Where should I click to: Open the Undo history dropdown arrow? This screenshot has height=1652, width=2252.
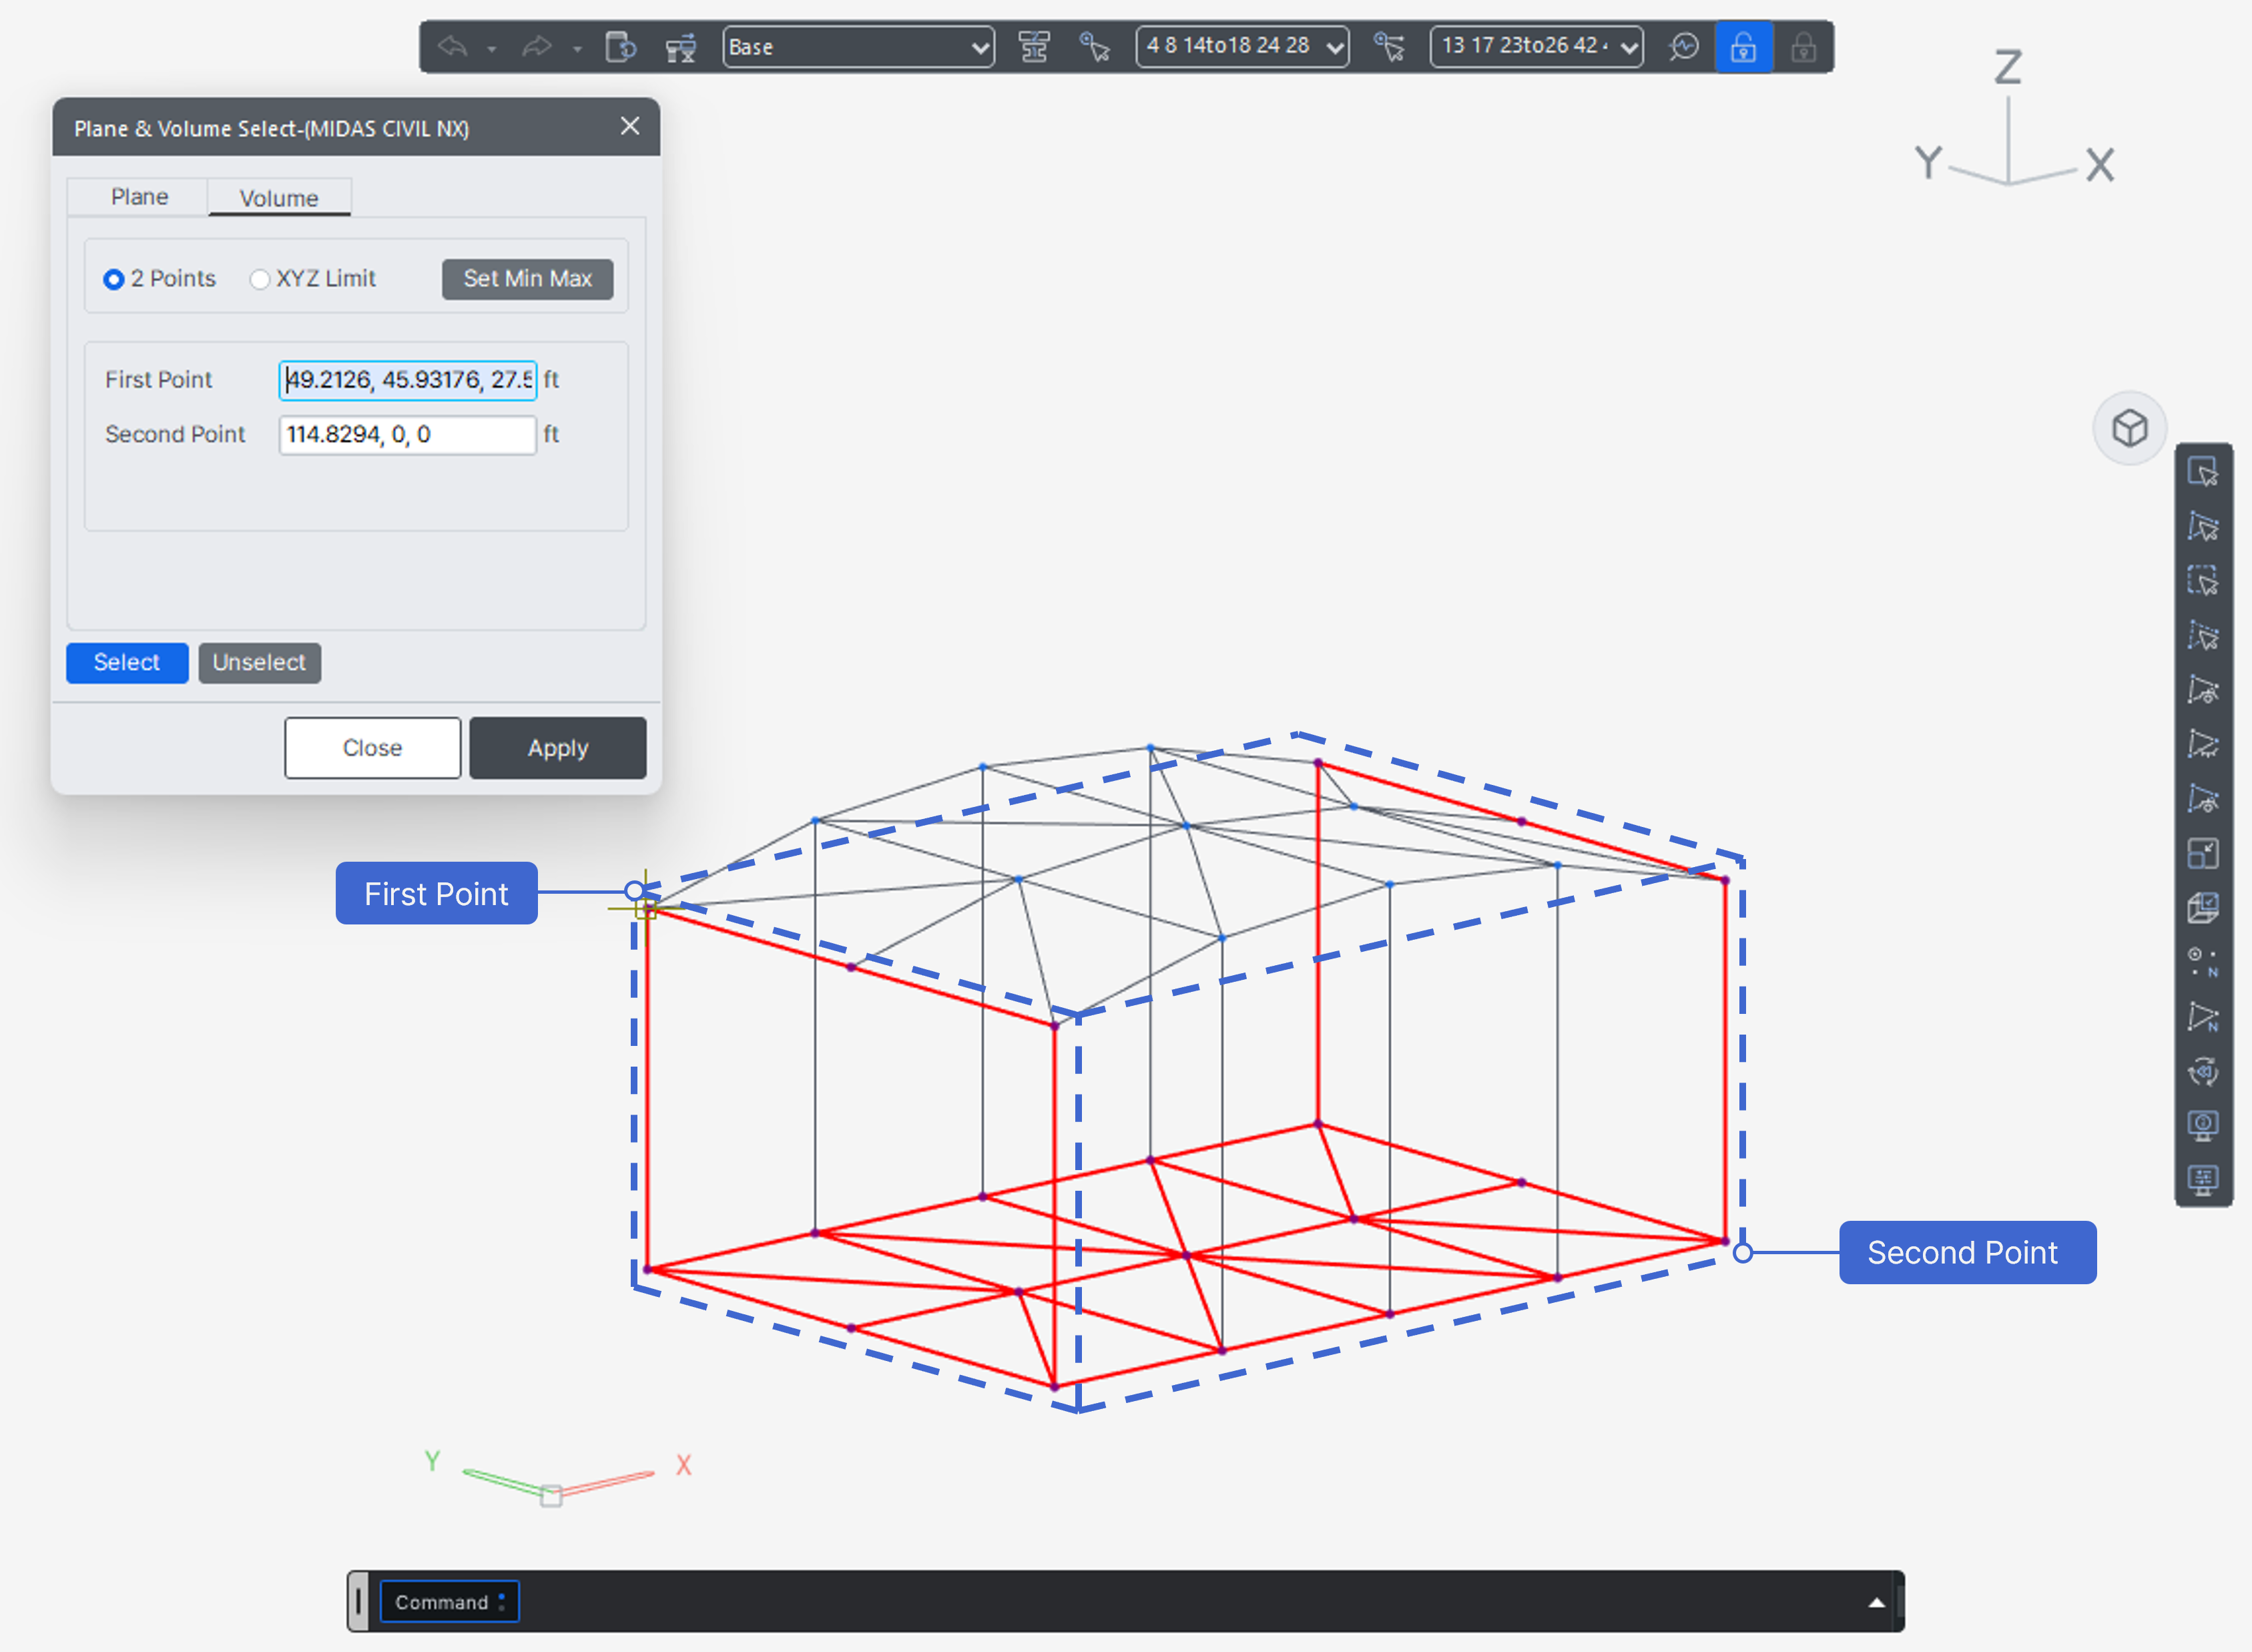(491, 48)
